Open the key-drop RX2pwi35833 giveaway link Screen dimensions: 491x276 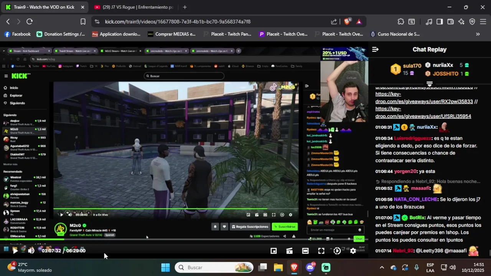424,102
